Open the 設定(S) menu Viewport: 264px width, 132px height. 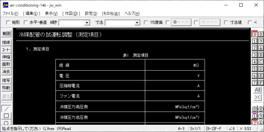[91, 14]
